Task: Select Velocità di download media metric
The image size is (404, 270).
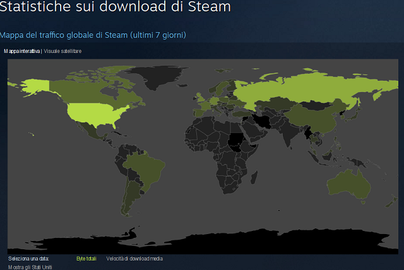Action: click(134, 259)
